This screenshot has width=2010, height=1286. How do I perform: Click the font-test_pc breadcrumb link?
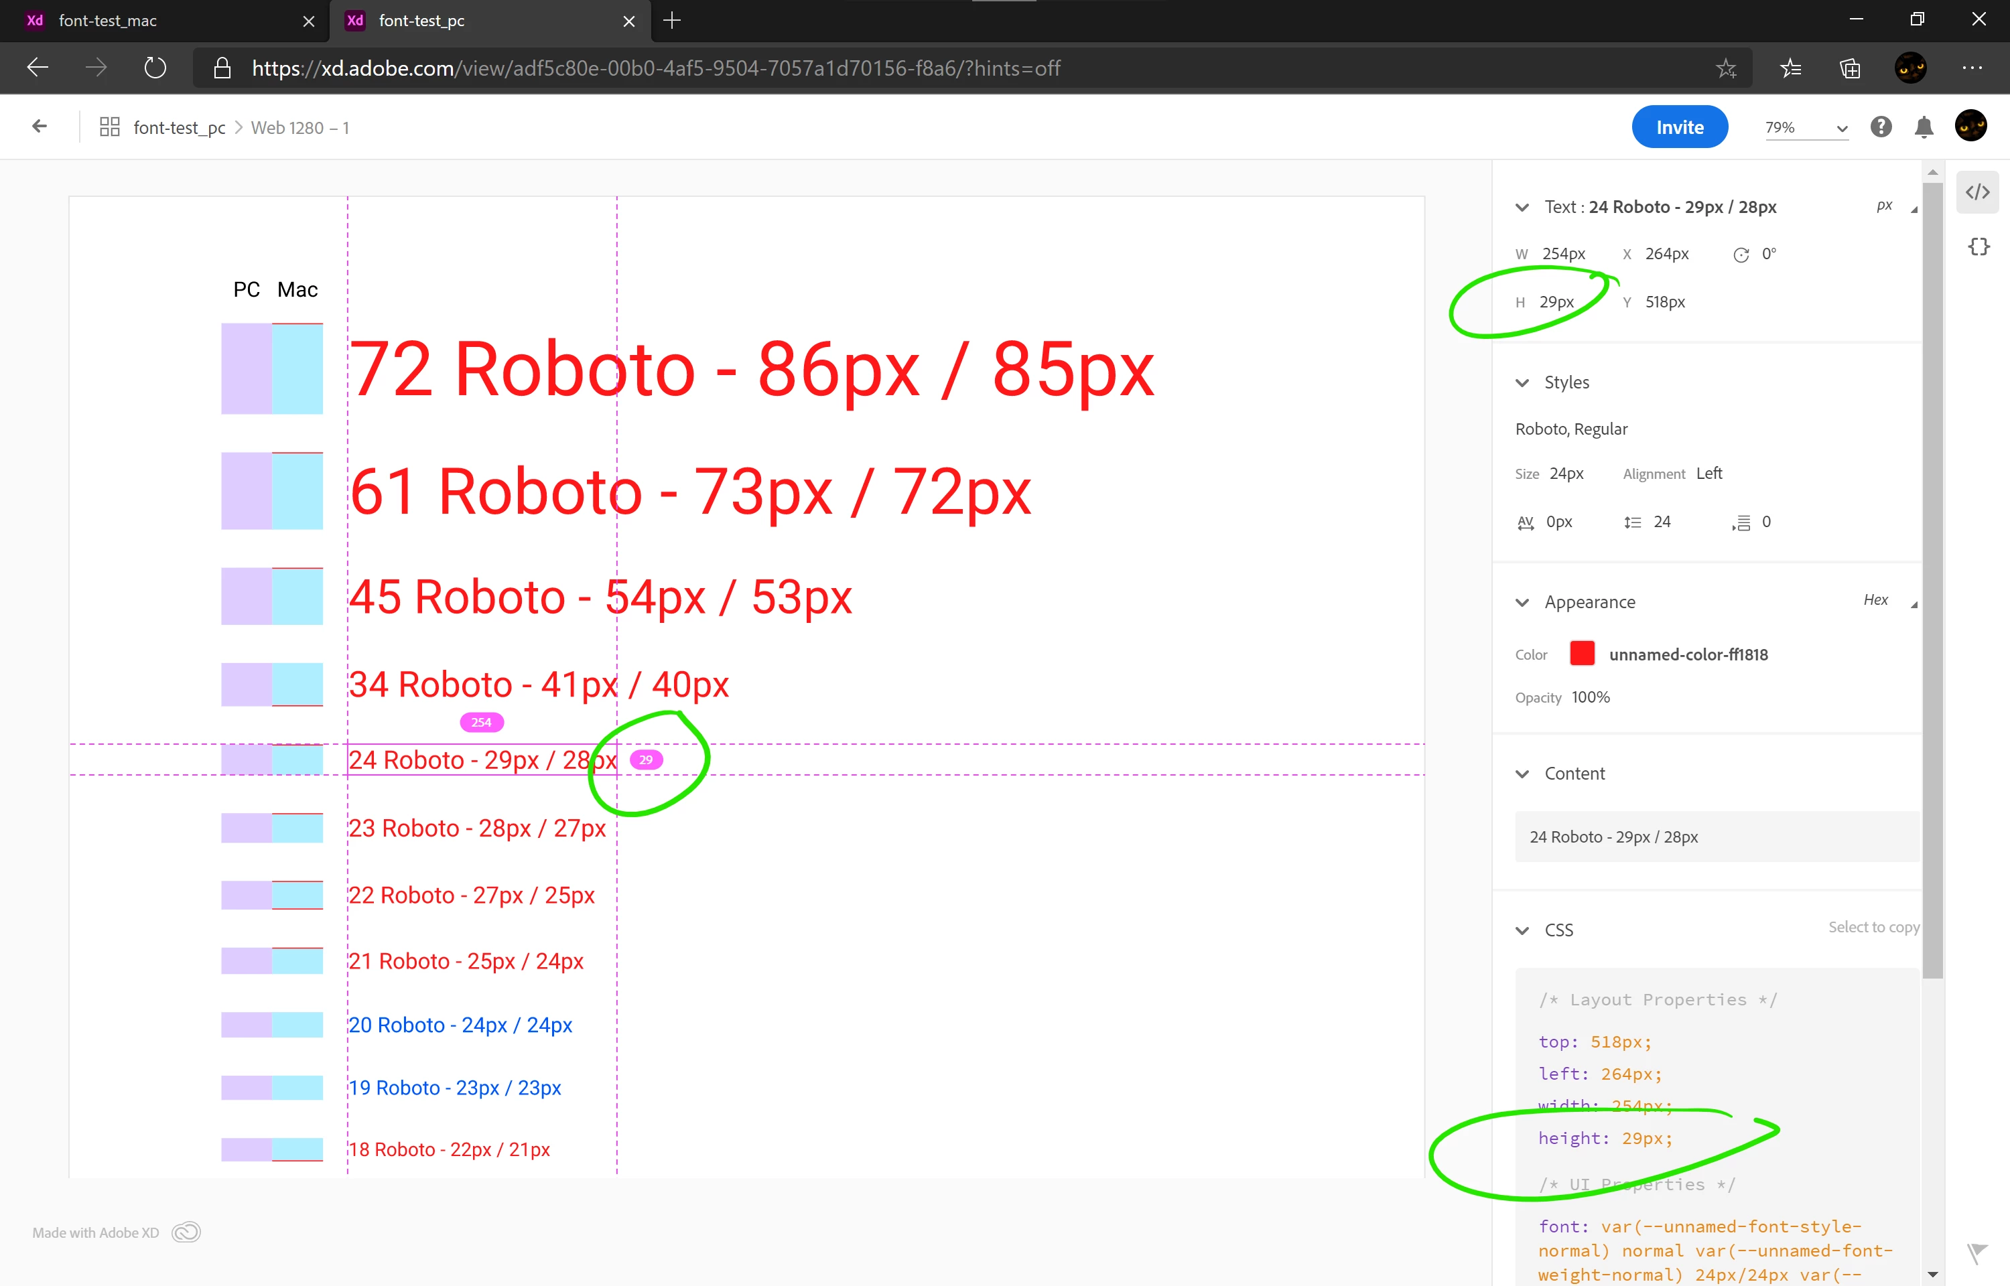[x=179, y=128]
